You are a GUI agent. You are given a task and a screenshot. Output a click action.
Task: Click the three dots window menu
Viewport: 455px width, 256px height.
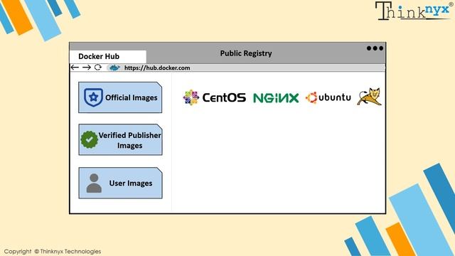click(x=375, y=48)
